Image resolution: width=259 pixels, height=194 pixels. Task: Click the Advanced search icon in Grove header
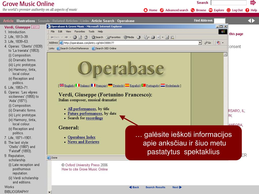[162, 10]
